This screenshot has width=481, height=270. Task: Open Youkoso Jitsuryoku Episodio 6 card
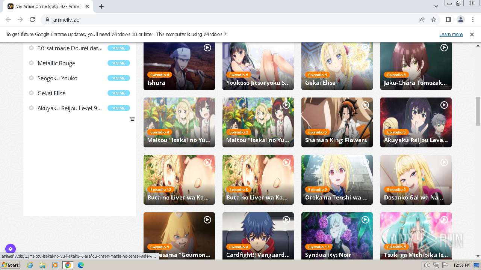tap(258, 66)
